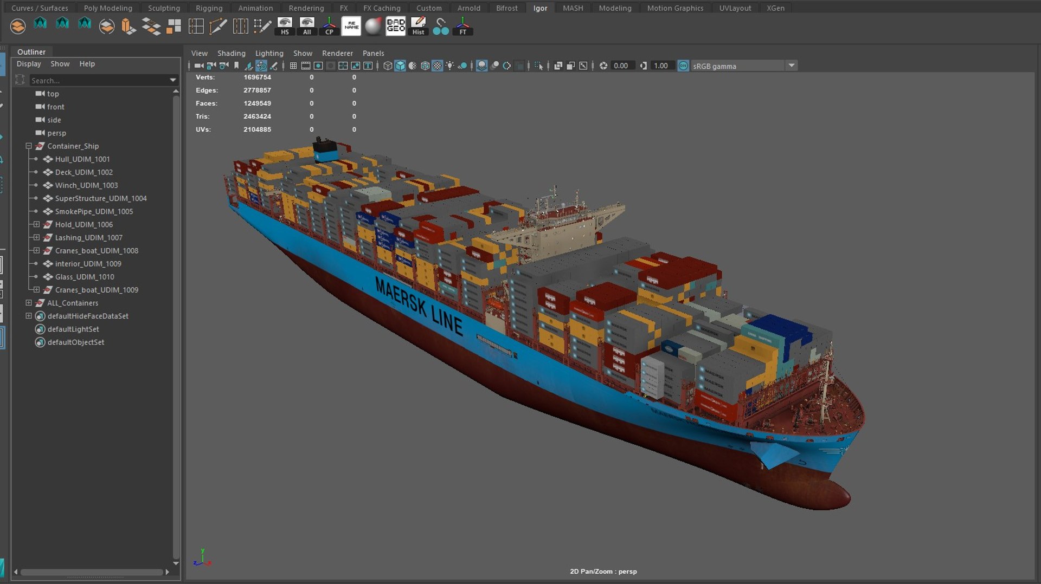Click the grey sphere material shelf icon
Screen dimensions: 1041x584
(373, 26)
